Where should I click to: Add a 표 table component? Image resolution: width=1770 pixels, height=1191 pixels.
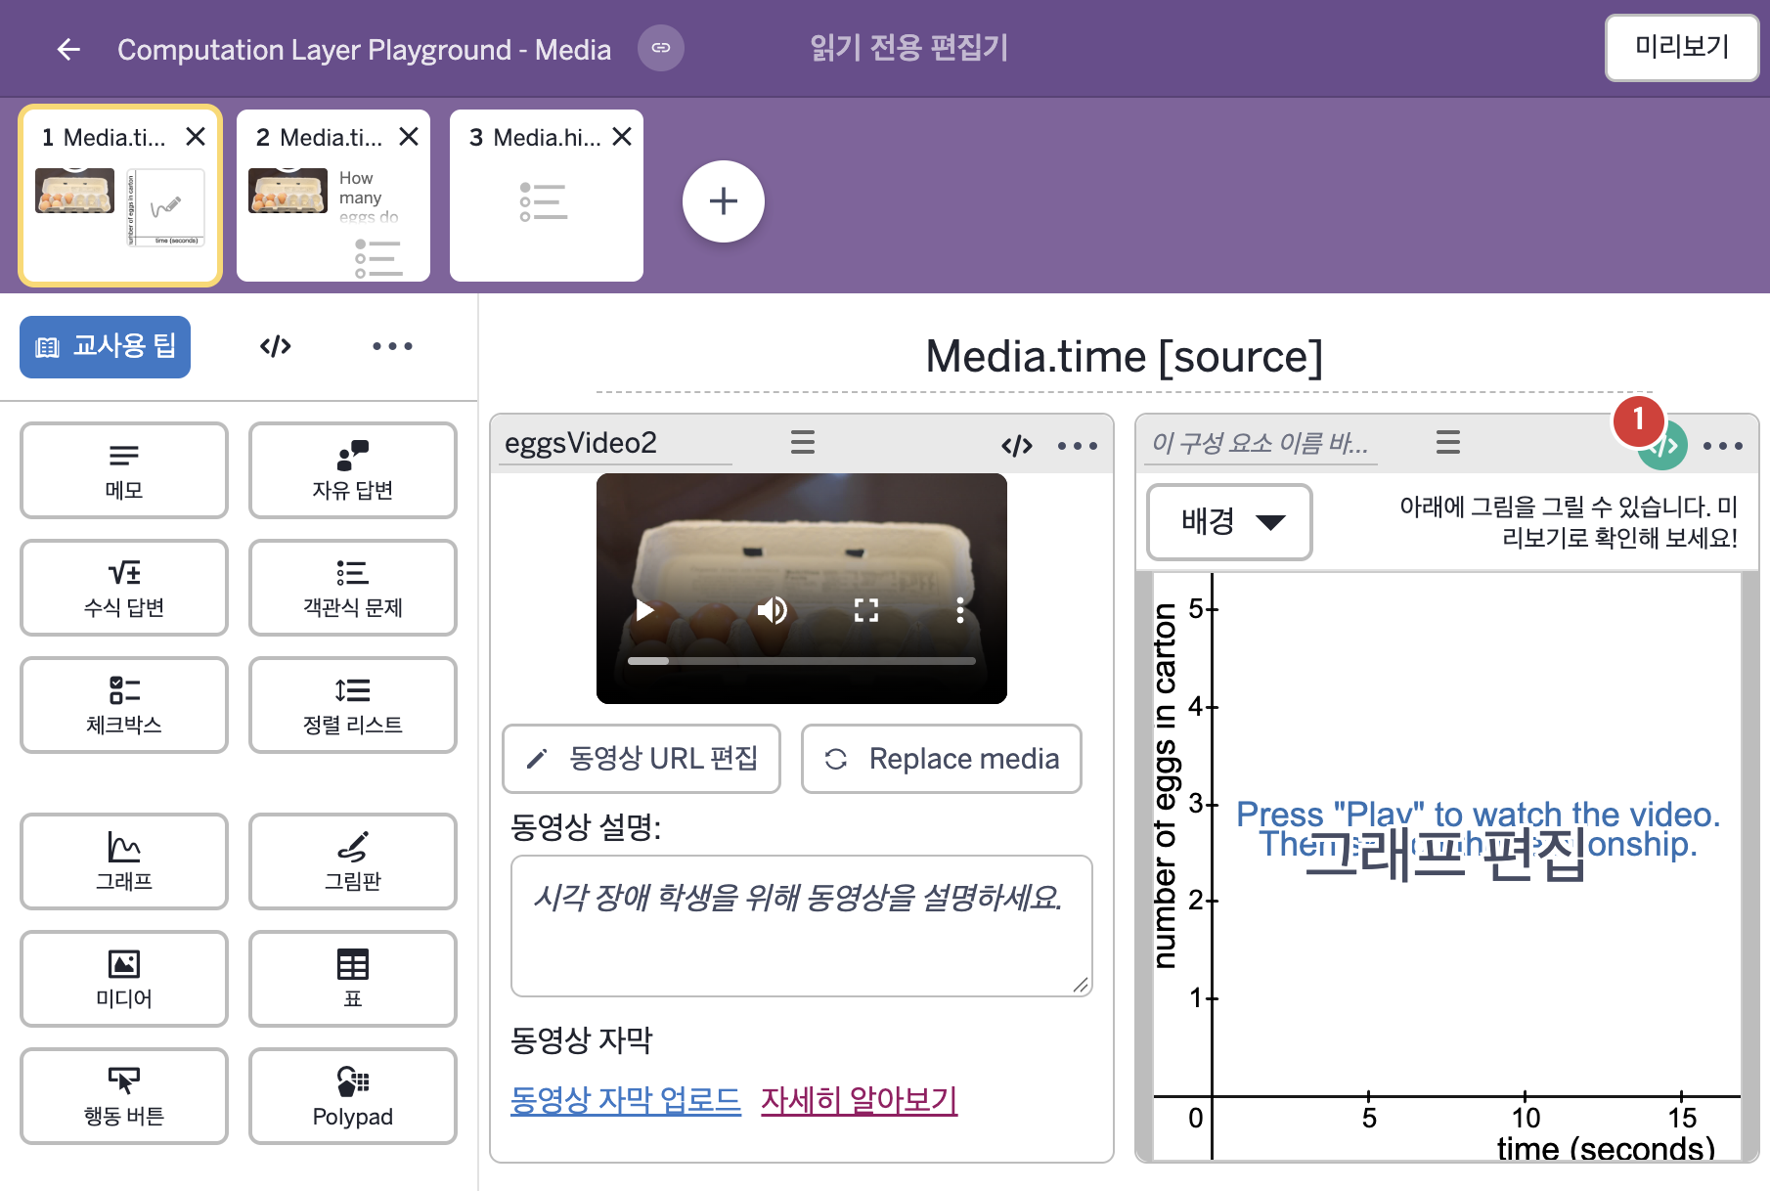[x=353, y=979]
